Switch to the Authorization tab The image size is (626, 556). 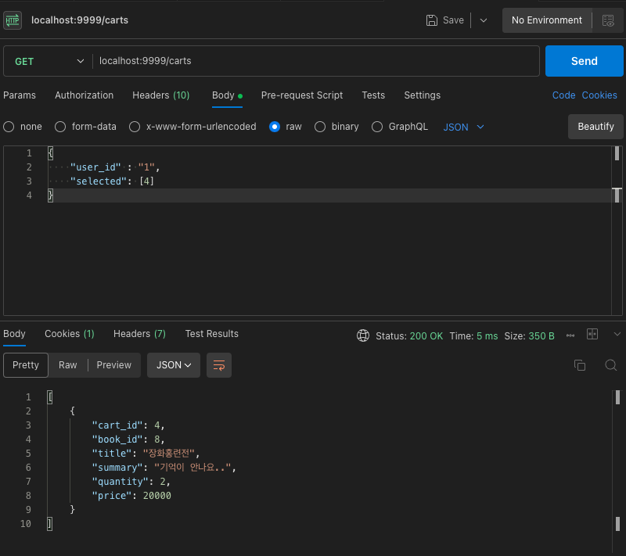tap(84, 95)
